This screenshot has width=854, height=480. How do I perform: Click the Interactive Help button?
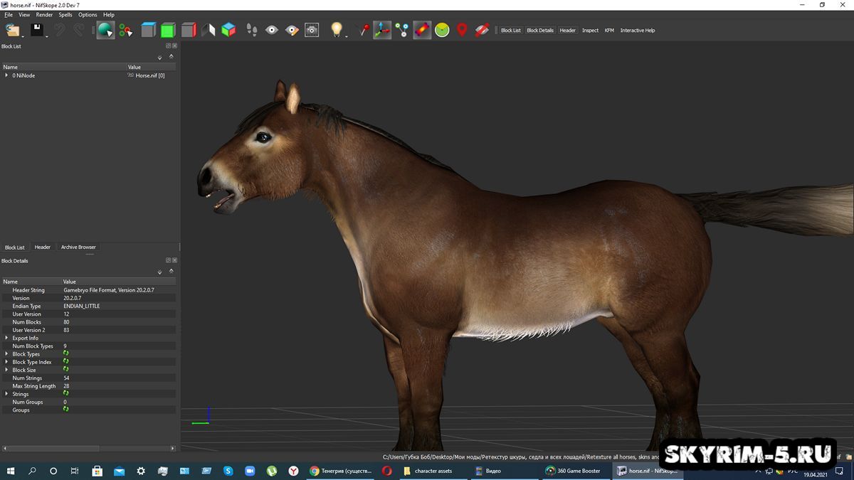point(638,31)
